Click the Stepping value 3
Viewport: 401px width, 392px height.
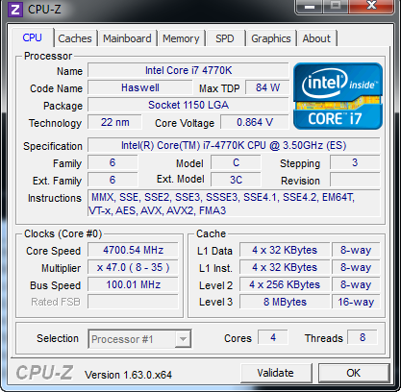coord(355,162)
